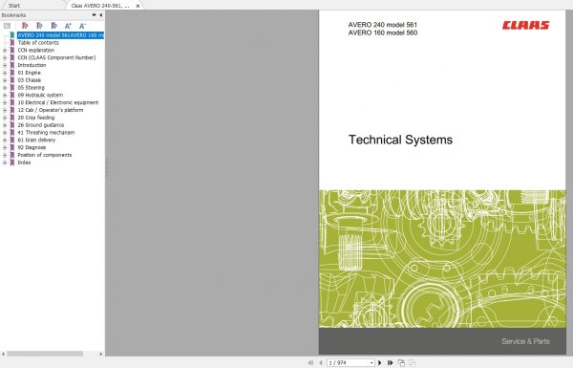Collapse the Bookmarks panel with left arrow
This screenshot has height=368, width=573.
tap(101, 15)
